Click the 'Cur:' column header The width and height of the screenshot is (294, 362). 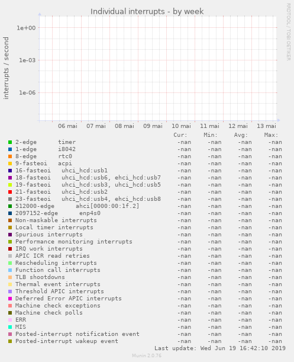(x=180, y=135)
